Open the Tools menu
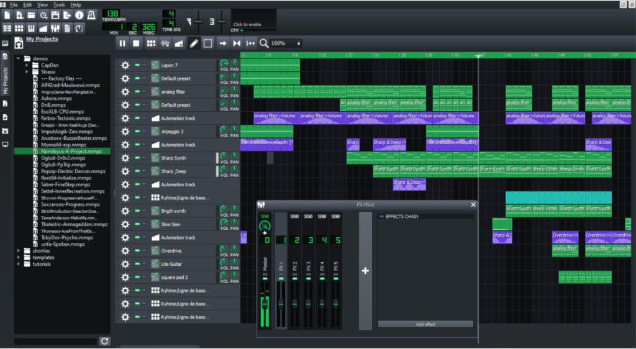This screenshot has height=349, width=636. (59, 5)
